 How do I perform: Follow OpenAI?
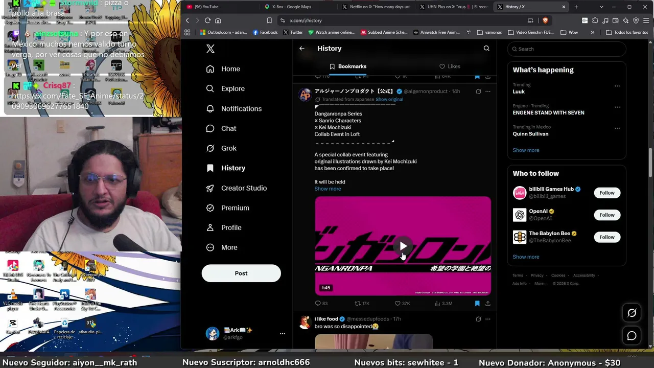click(x=607, y=215)
